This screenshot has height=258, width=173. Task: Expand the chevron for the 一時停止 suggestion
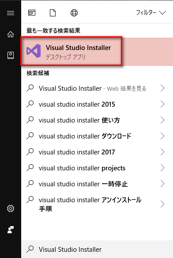pos(162,184)
